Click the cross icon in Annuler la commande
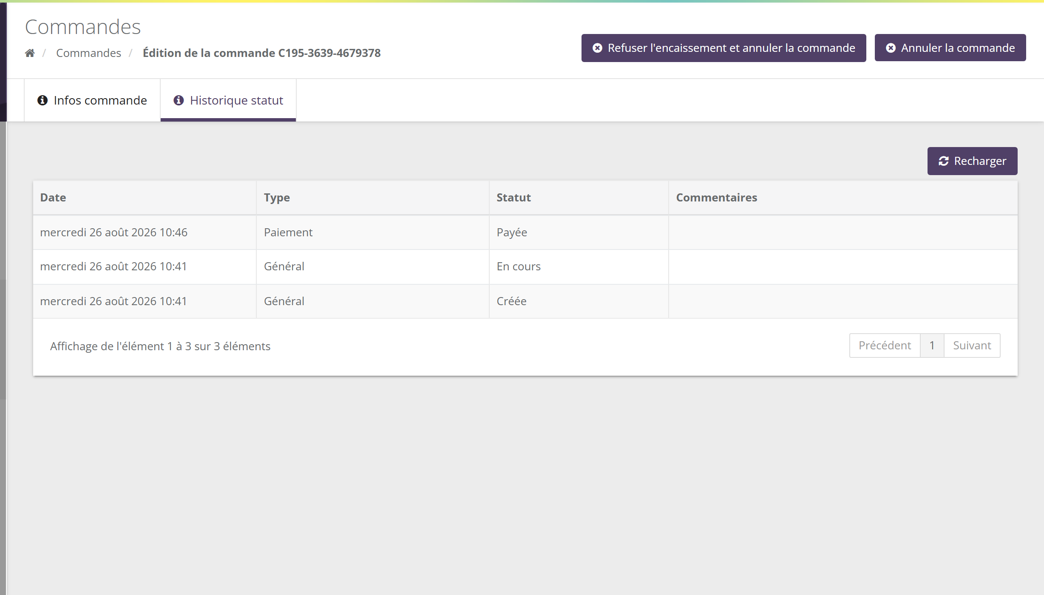The image size is (1044, 595). pyautogui.click(x=891, y=48)
